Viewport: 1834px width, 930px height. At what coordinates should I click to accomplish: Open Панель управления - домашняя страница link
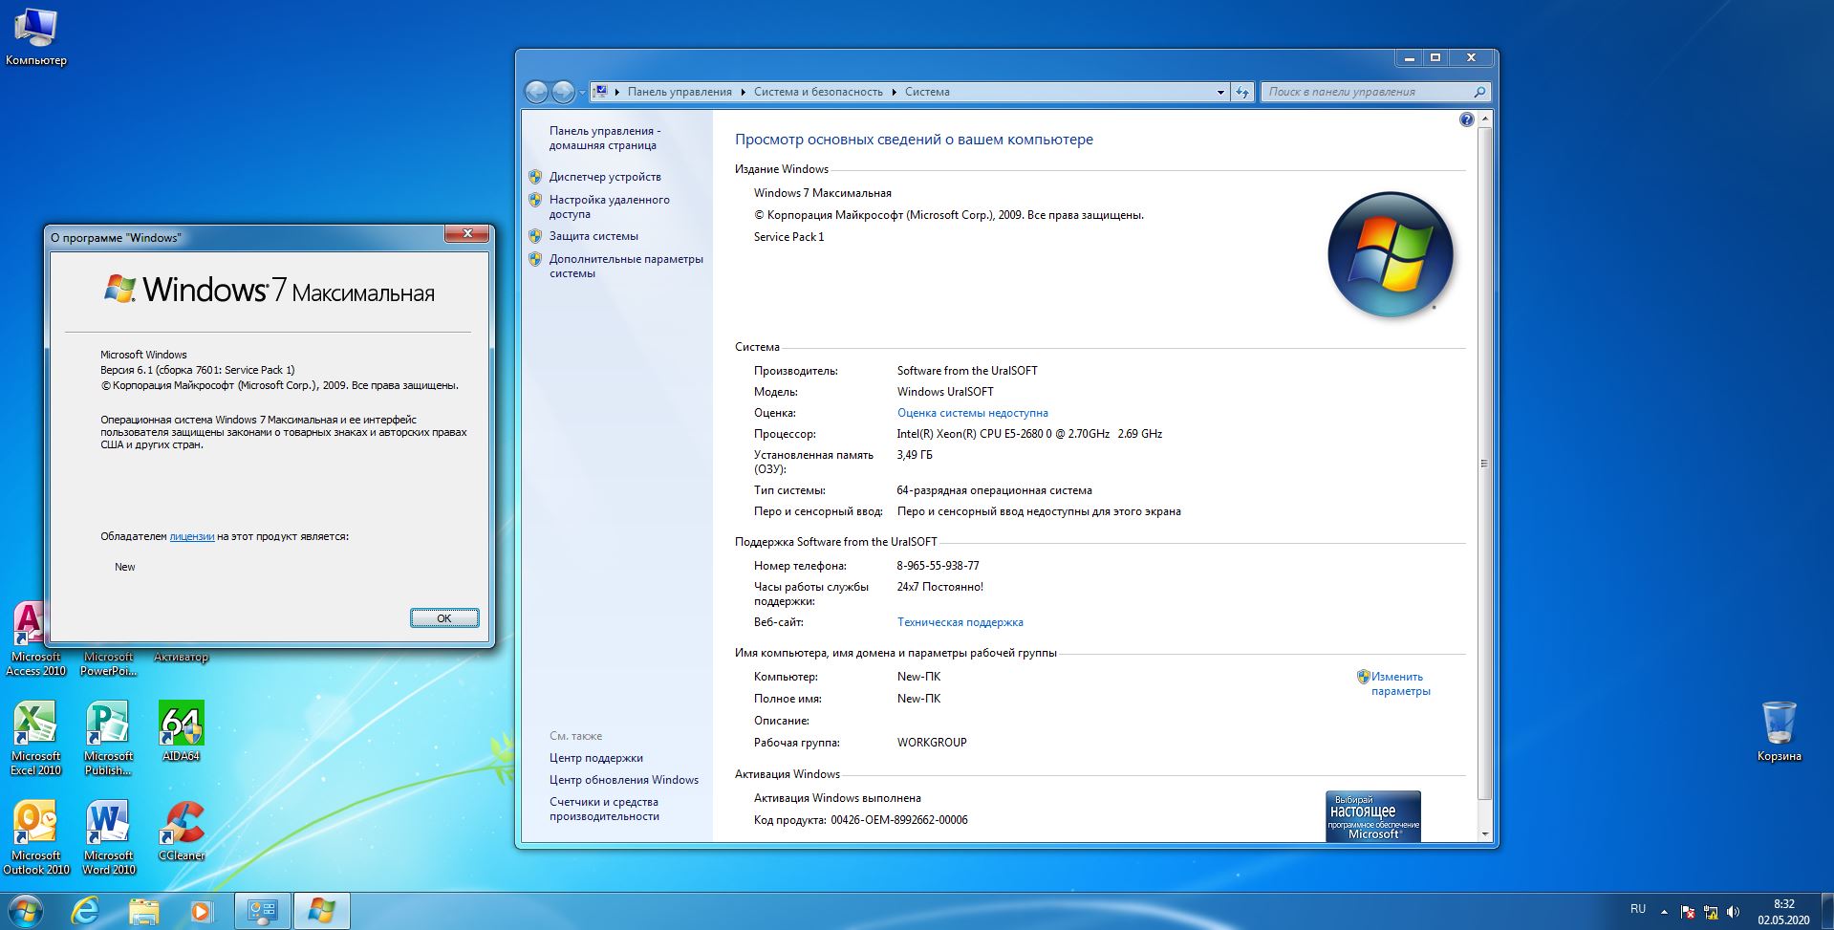605,139
